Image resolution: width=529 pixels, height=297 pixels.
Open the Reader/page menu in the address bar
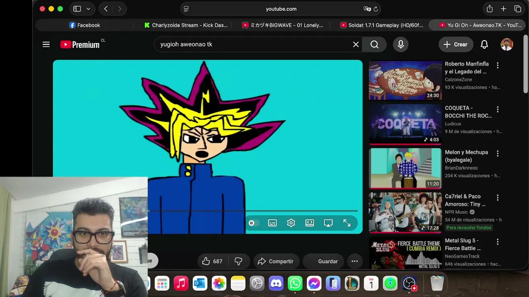click(186, 9)
